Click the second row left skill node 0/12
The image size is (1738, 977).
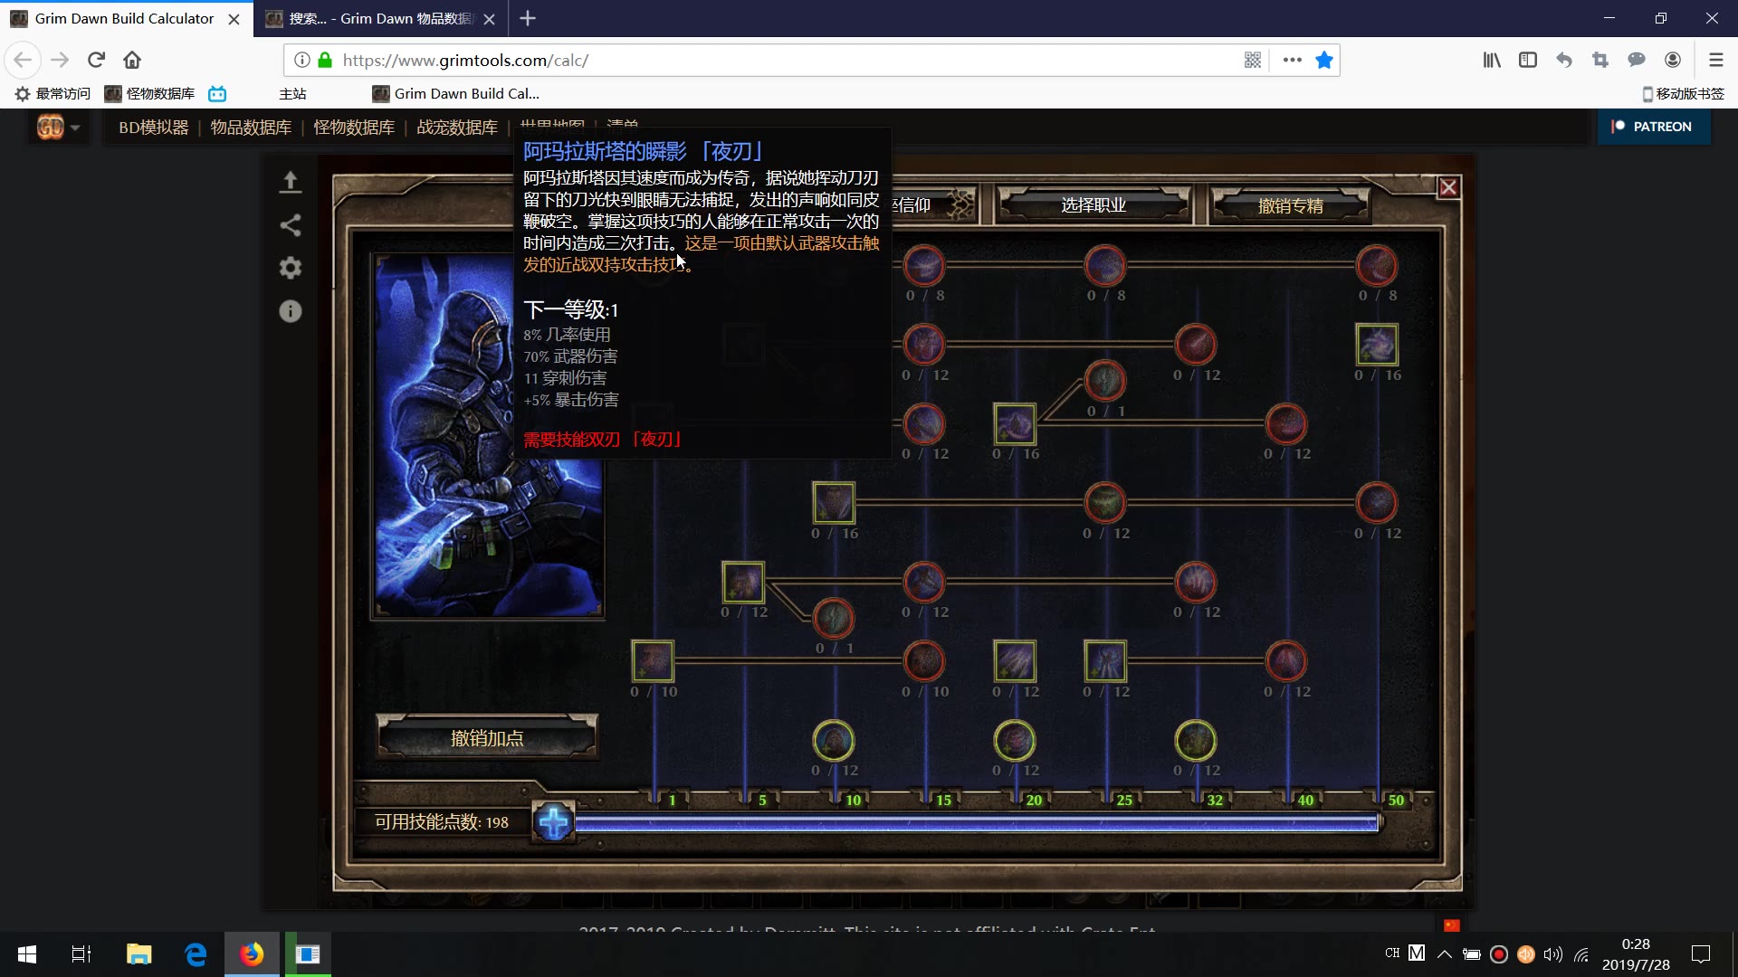click(x=924, y=344)
